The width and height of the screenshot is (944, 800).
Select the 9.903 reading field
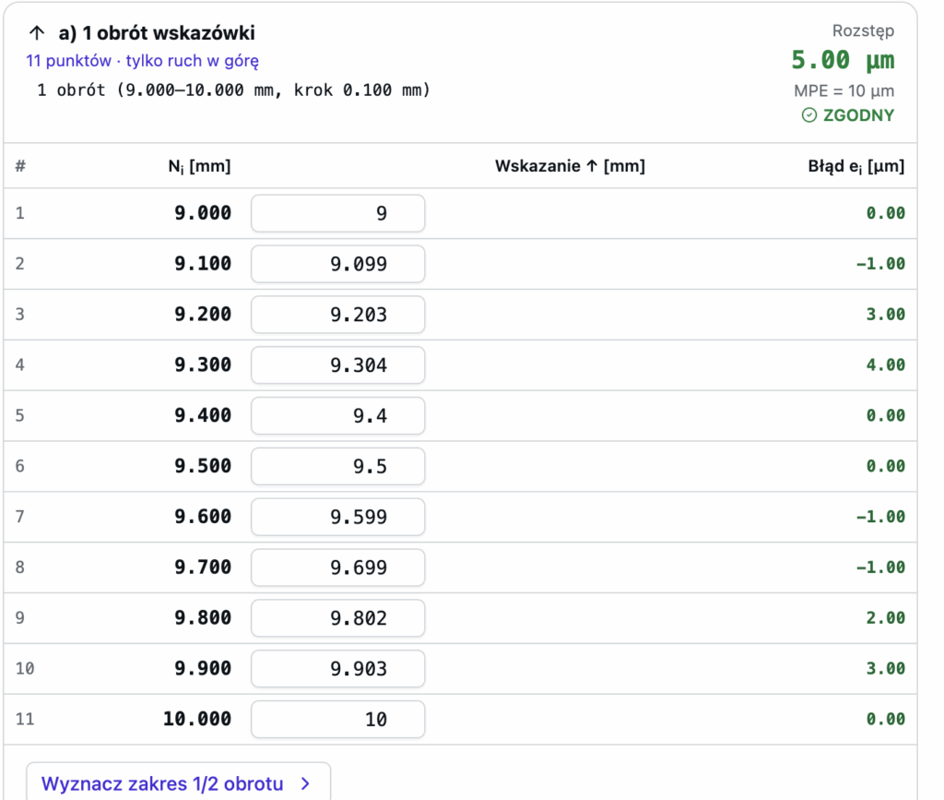(337, 669)
